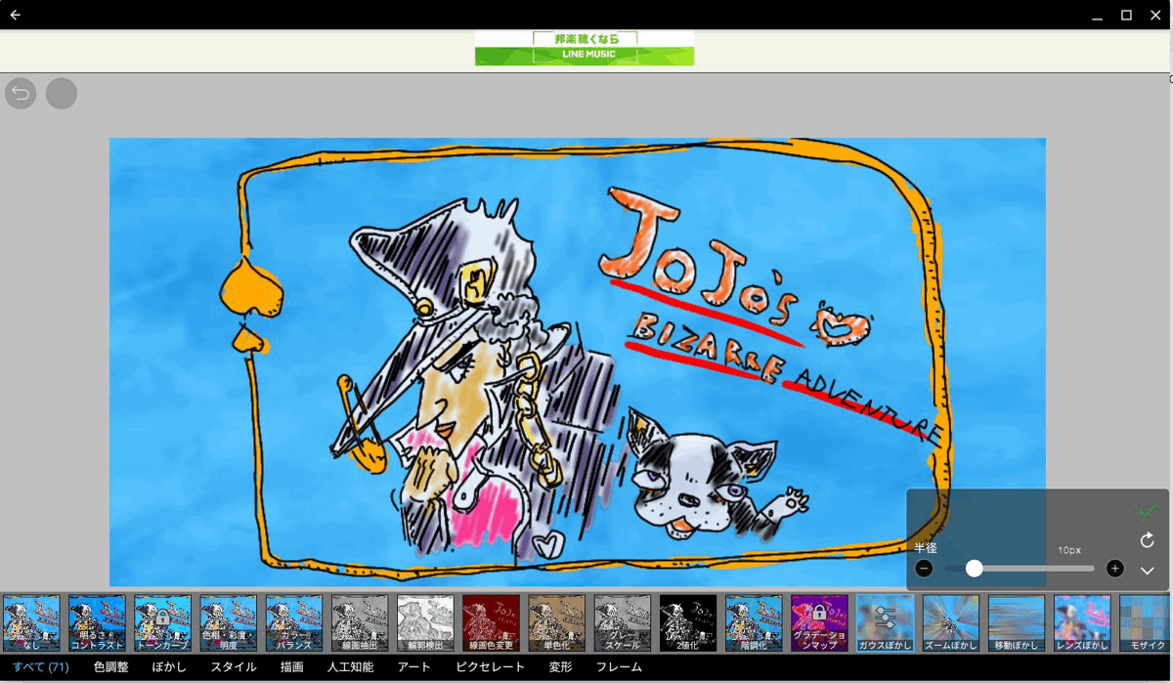Open the LINE MUSIC ad banner
This screenshot has width=1173, height=683.
(585, 48)
